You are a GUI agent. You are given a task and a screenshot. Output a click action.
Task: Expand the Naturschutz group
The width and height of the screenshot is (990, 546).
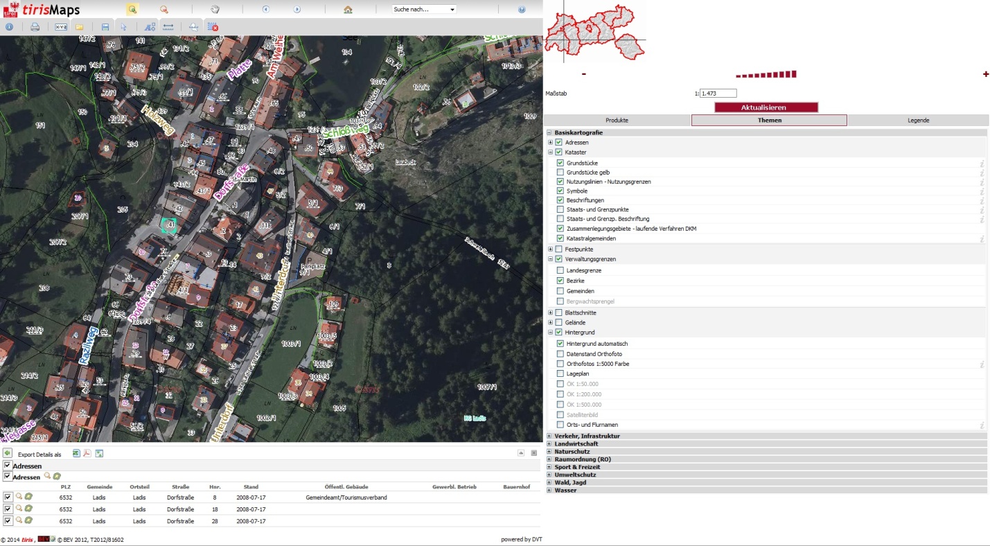point(549,451)
